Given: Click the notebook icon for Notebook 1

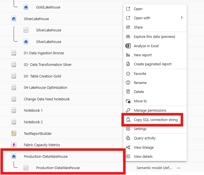Looking at the screenshot, I should point(14,110).
